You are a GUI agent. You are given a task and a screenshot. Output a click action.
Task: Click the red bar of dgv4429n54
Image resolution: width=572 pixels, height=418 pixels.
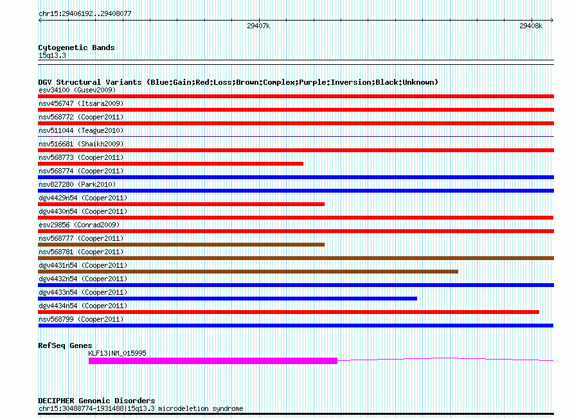point(181,204)
